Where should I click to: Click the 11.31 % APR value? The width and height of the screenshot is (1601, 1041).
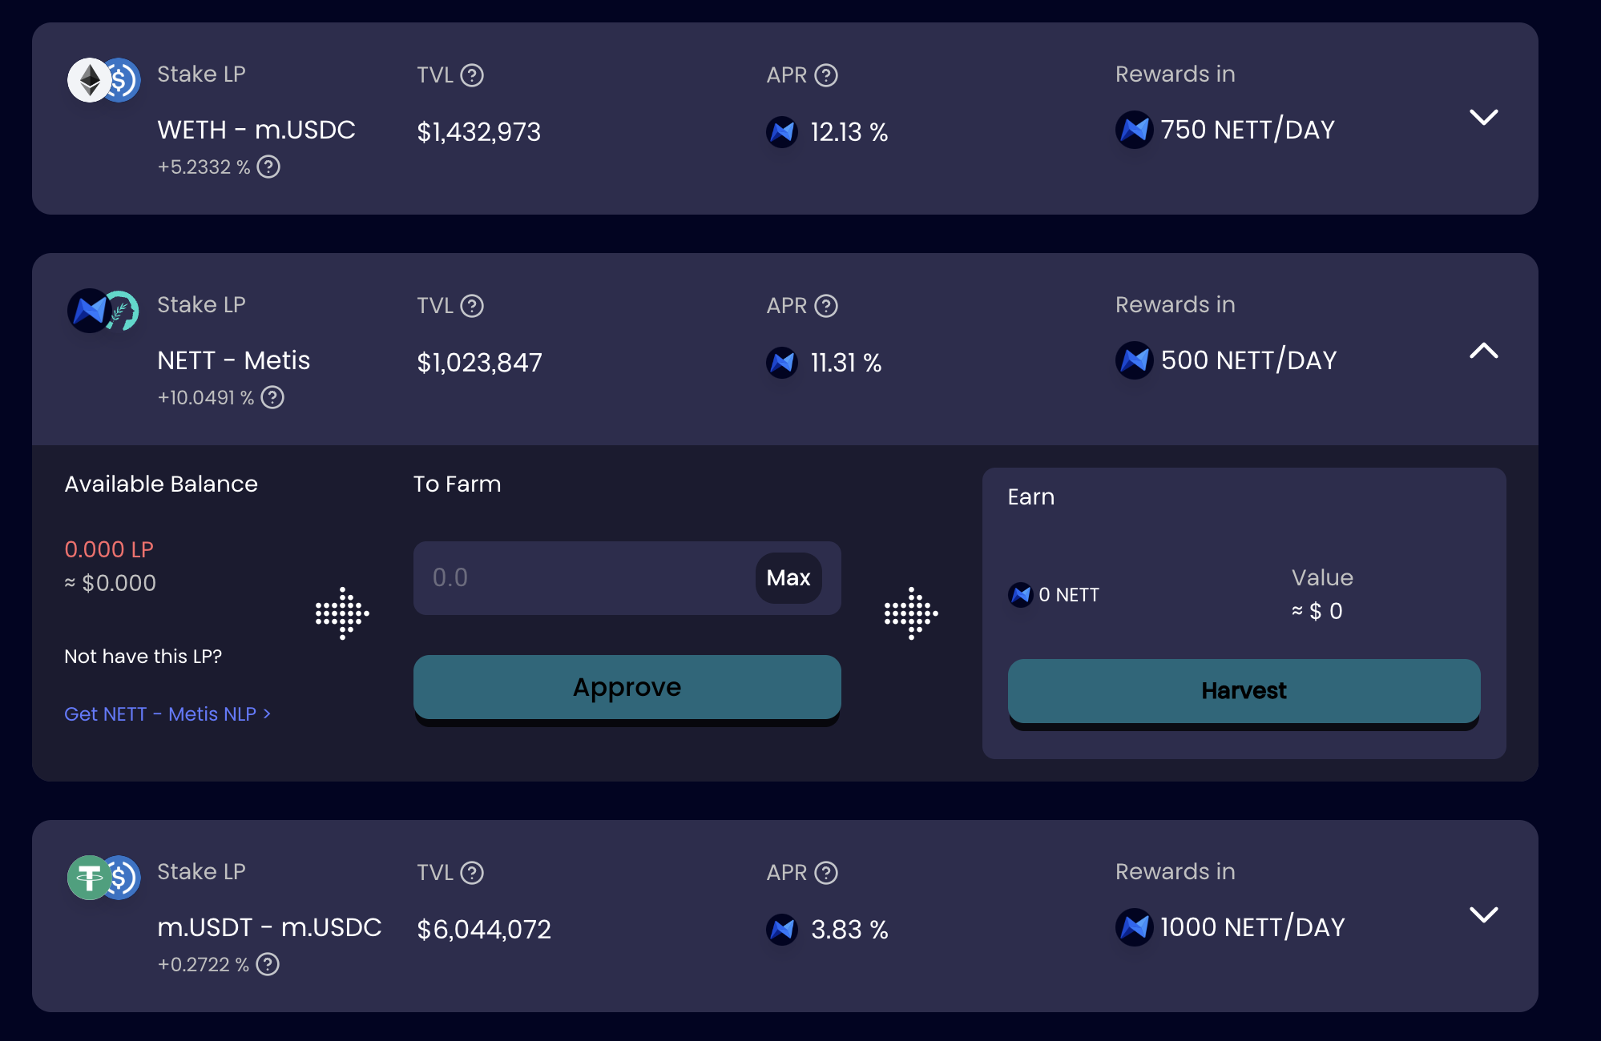846,363
